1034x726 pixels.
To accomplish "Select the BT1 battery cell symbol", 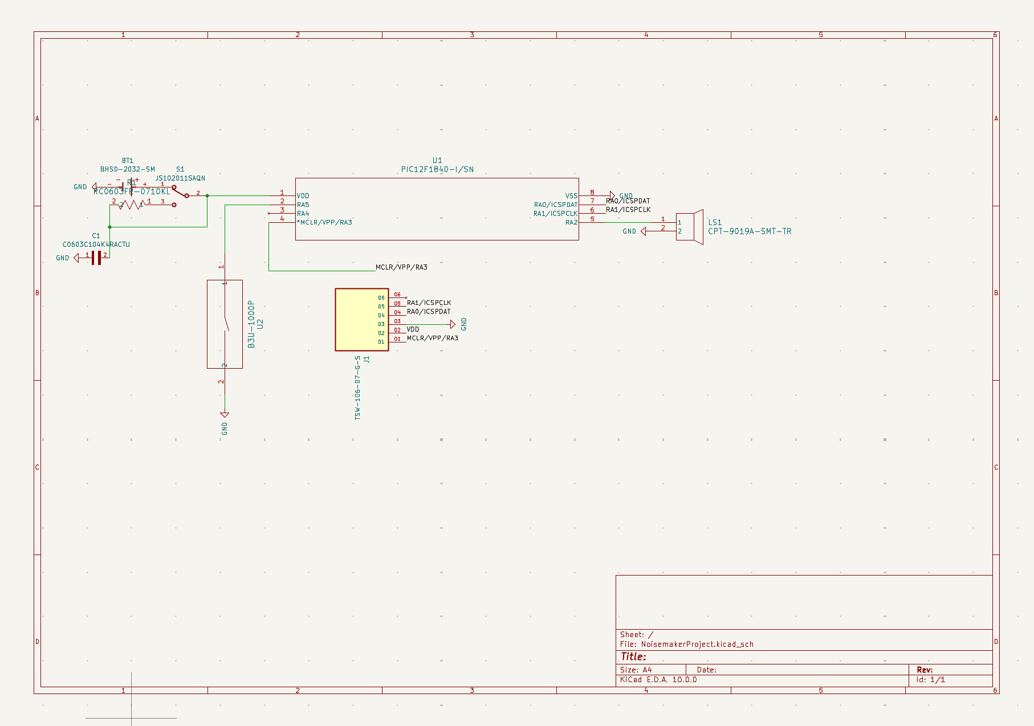I will 128,186.
